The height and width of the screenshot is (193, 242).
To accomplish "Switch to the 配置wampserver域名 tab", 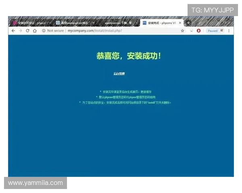I will point(74,23).
